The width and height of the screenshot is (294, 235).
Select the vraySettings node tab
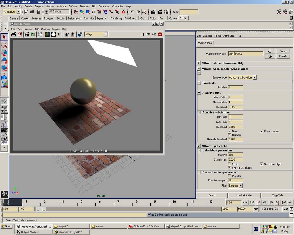[205, 43]
